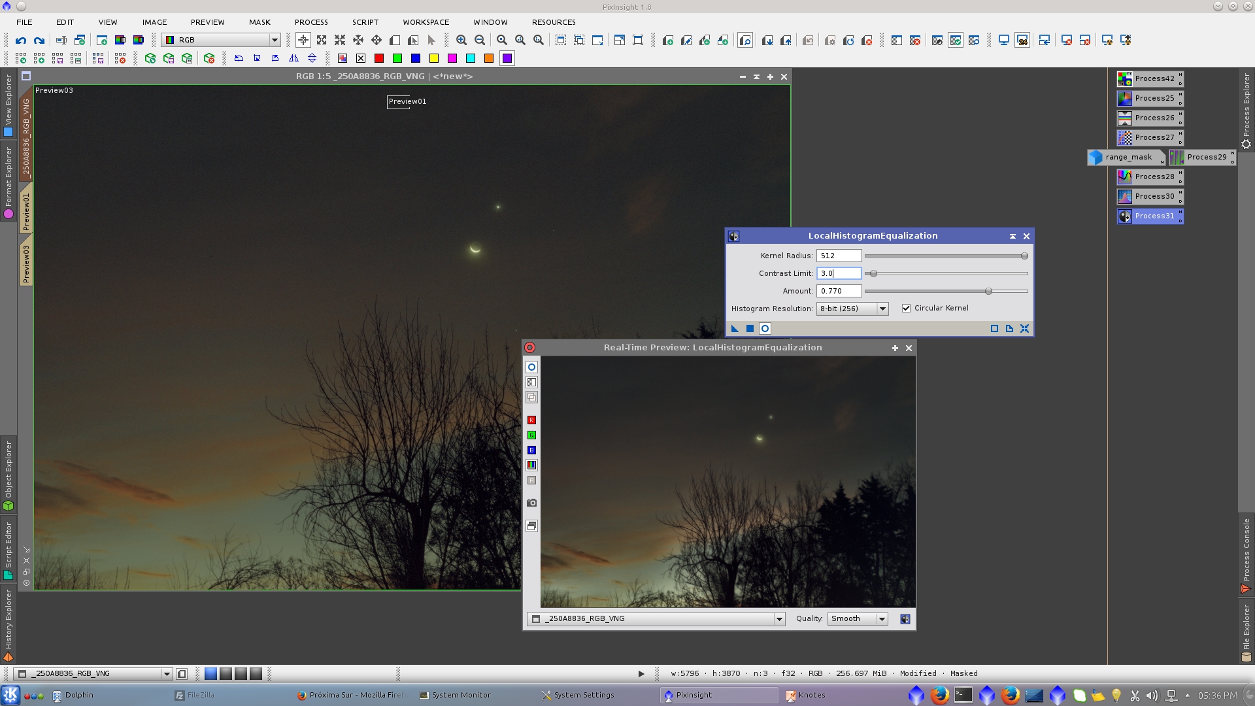The image size is (1255, 706).
Task: Toggle the Blue channel in Real-Time Preview
Action: (532, 450)
